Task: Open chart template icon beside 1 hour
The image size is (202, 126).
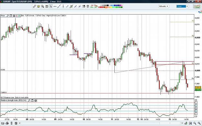Action: coord(197,6)
